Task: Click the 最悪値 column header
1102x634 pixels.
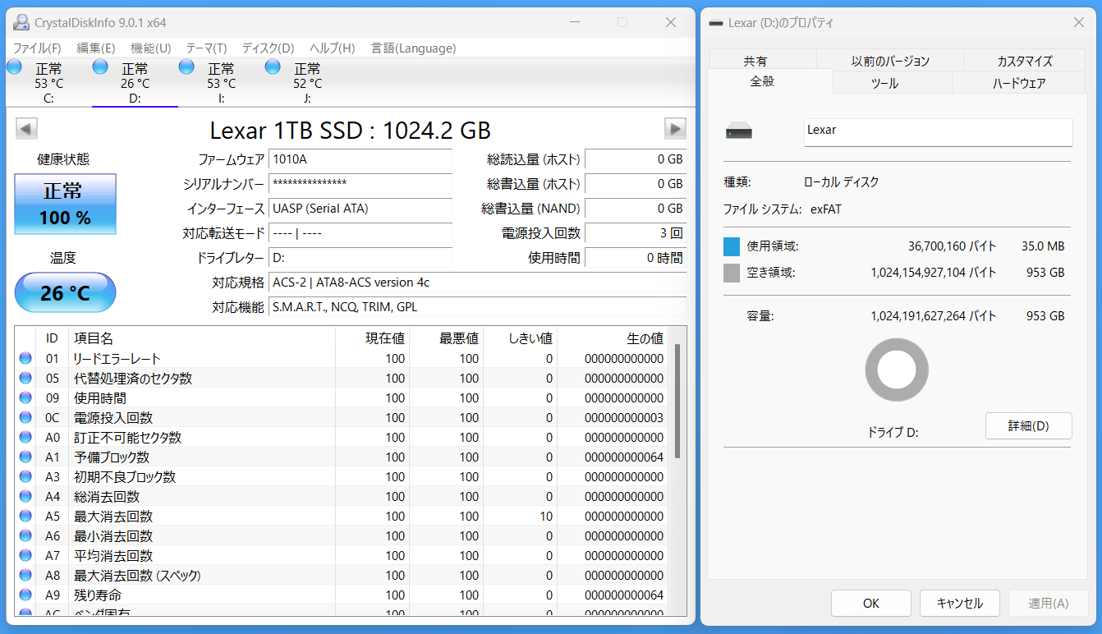Action: (x=446, y=338)
